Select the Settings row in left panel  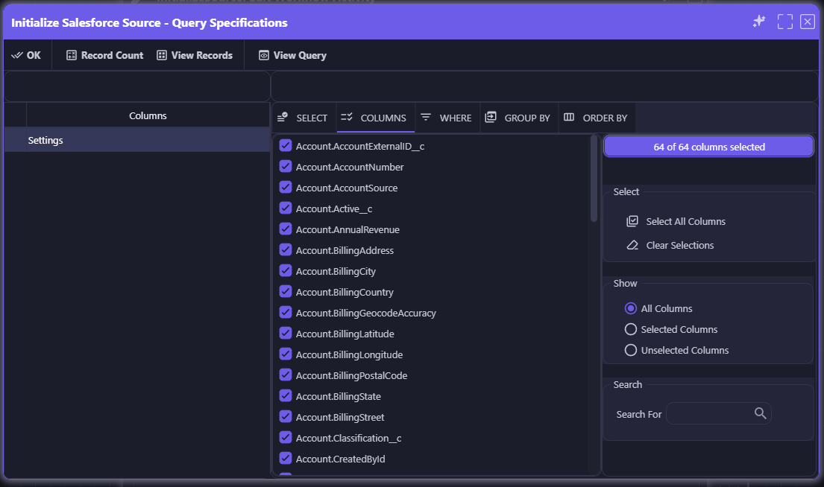pyautogui.click(x=136, y=140)
